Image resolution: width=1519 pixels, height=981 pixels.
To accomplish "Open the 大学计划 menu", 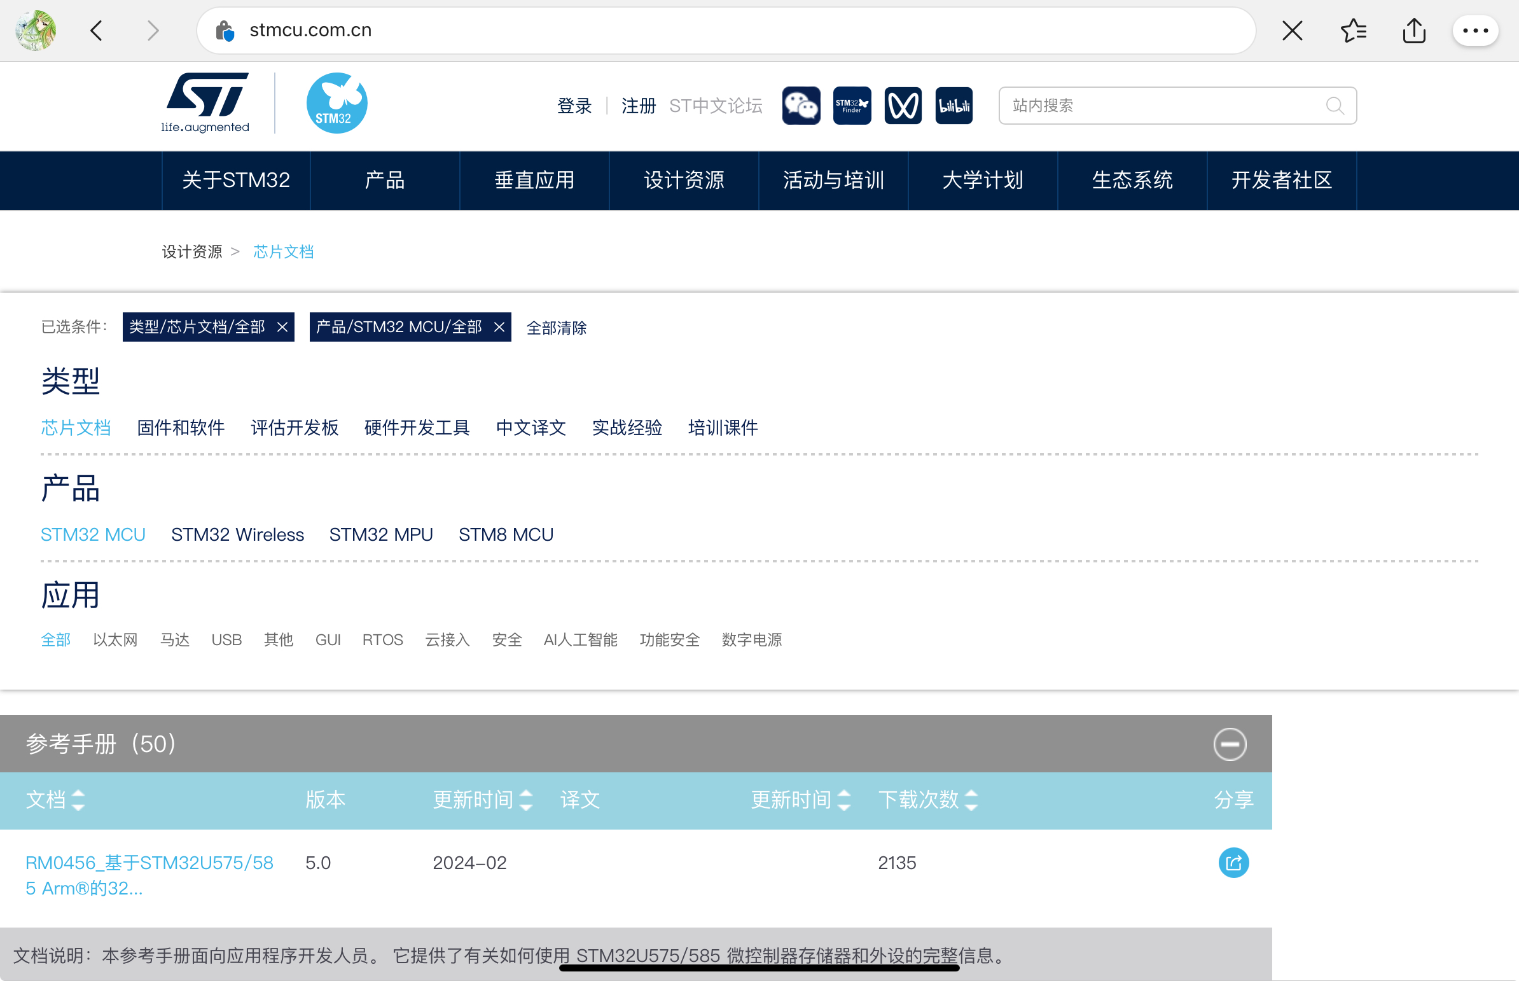I will pyautogui.click(x=983, y=180).
